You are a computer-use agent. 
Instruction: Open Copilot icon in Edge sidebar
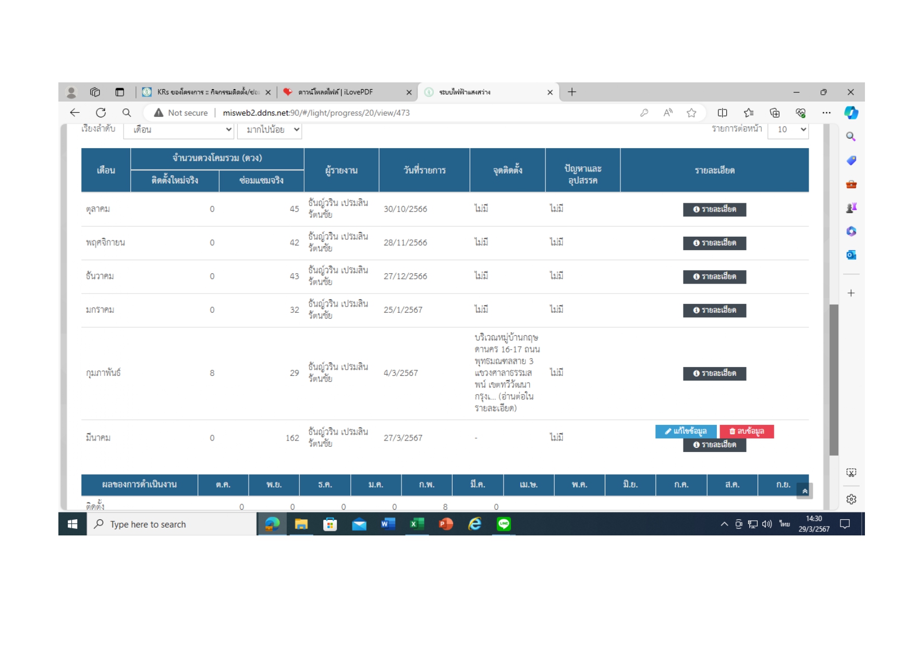[x=851, y=113]
